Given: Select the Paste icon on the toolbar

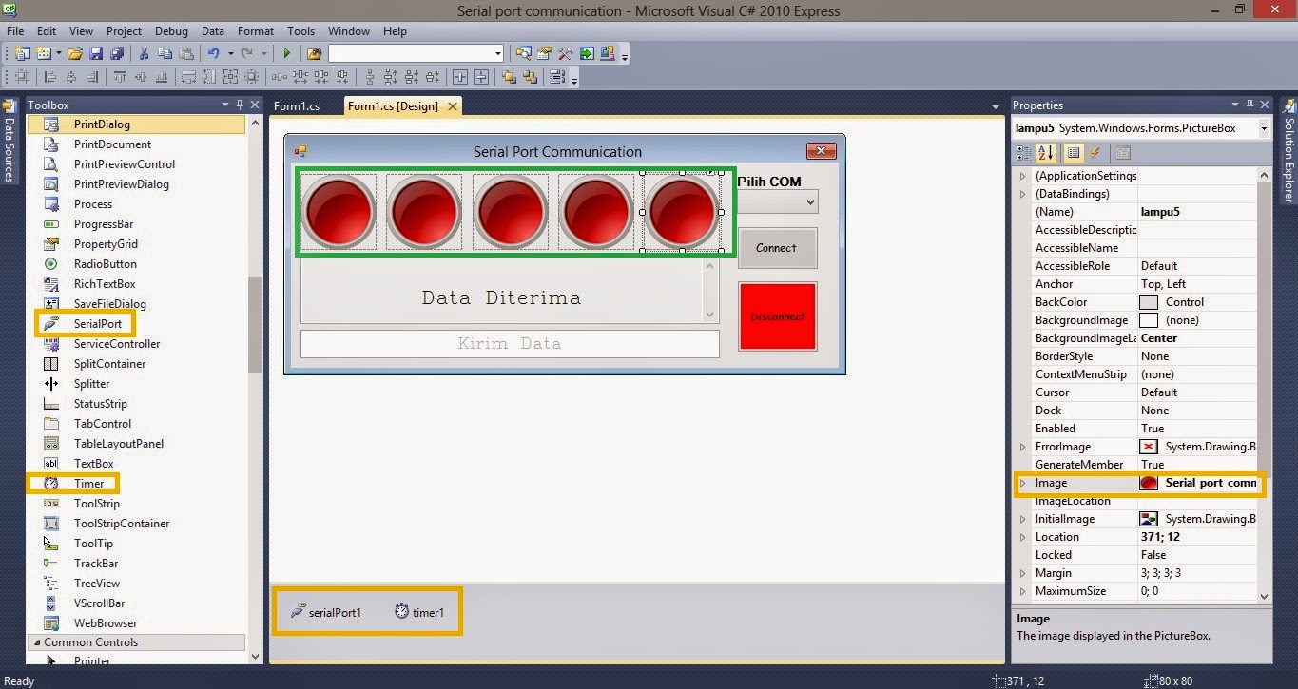Looking at the screenshot, I should pos(186,53).
